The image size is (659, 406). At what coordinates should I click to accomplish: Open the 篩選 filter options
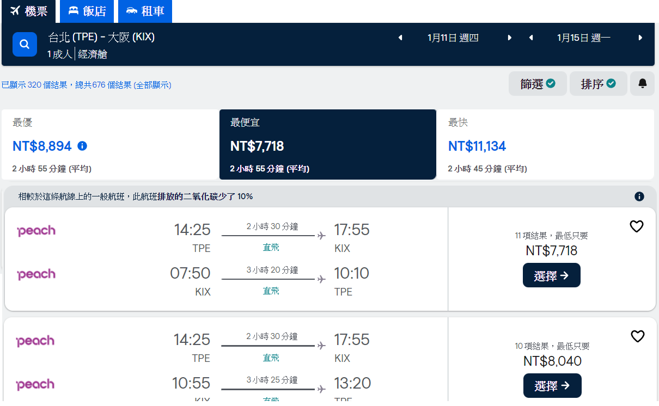click(x=538, y=84)
